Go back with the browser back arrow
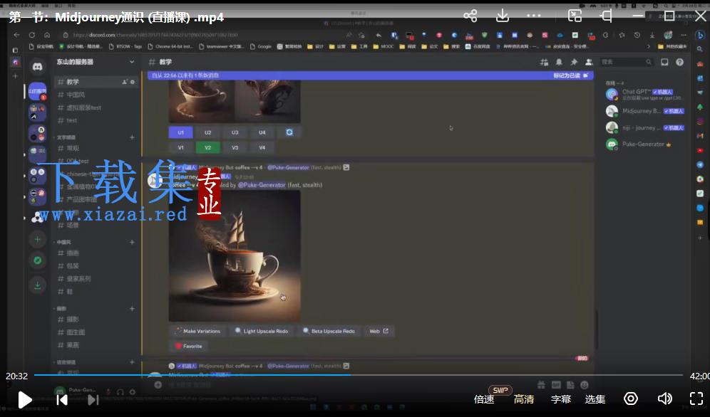Screen dimensions: 710x417 click(x=17, y=35)
